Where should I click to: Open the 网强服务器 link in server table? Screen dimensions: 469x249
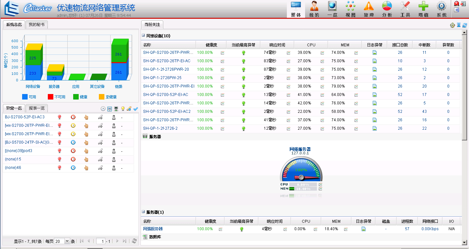coord(153,229)
